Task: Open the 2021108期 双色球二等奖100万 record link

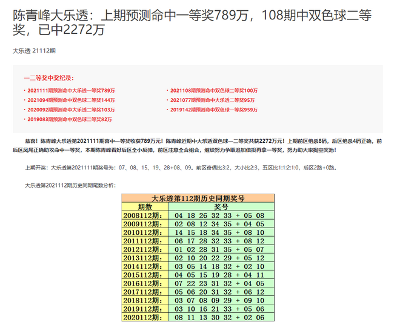Action: [x=213, y=90]
